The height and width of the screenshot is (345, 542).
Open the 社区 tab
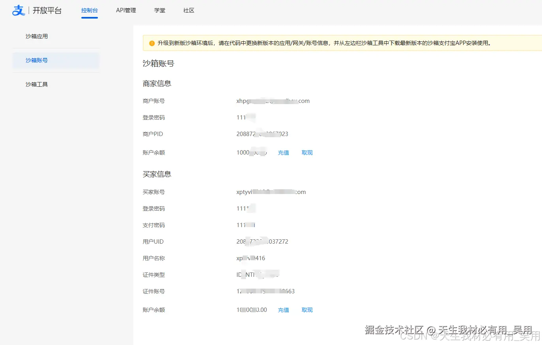(189, 10)
